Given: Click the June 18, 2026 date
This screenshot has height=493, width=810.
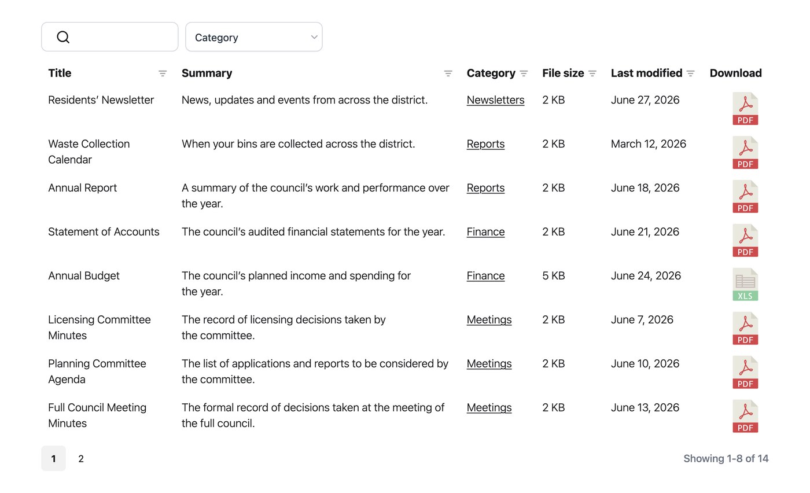Looking at the screenshot, I should pyautogui.click(x=645, y=188).
